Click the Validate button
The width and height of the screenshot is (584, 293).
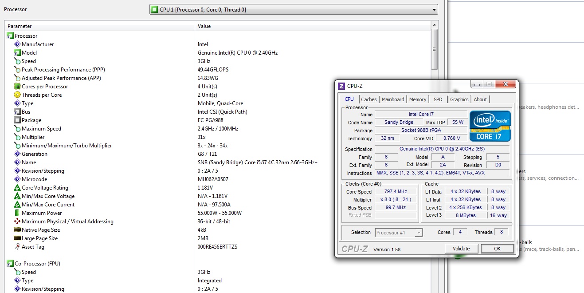tap(461, 249)
